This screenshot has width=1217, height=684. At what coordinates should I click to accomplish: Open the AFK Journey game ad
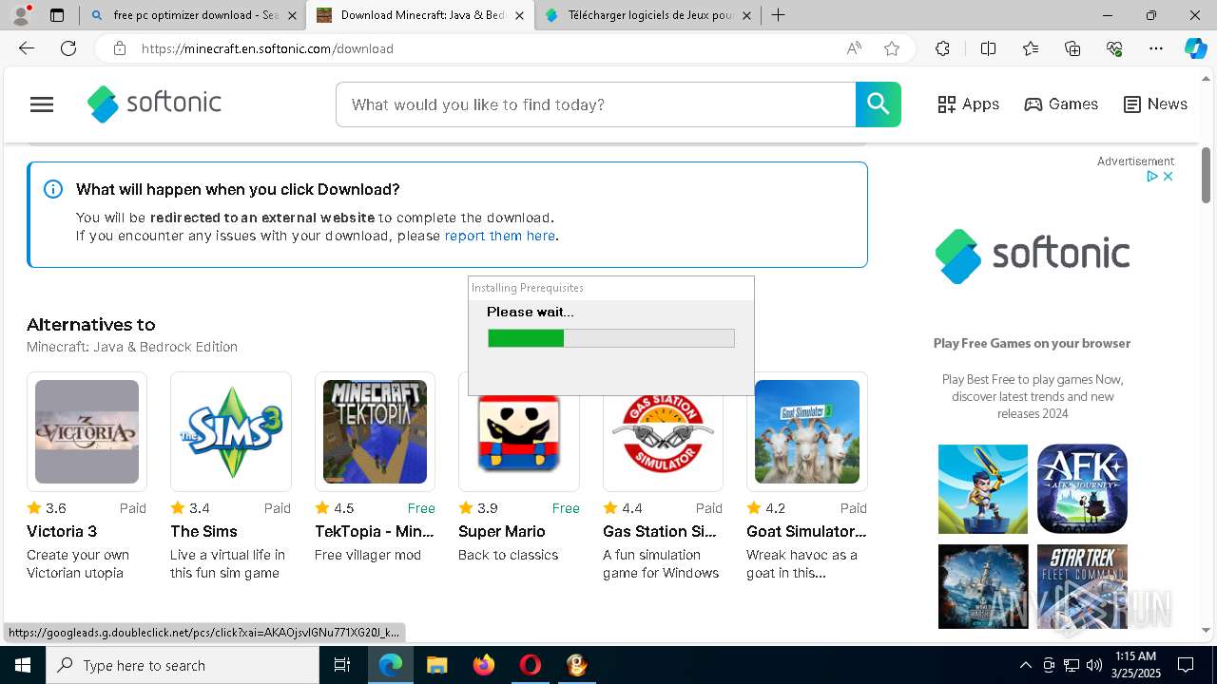[1082, 489]
